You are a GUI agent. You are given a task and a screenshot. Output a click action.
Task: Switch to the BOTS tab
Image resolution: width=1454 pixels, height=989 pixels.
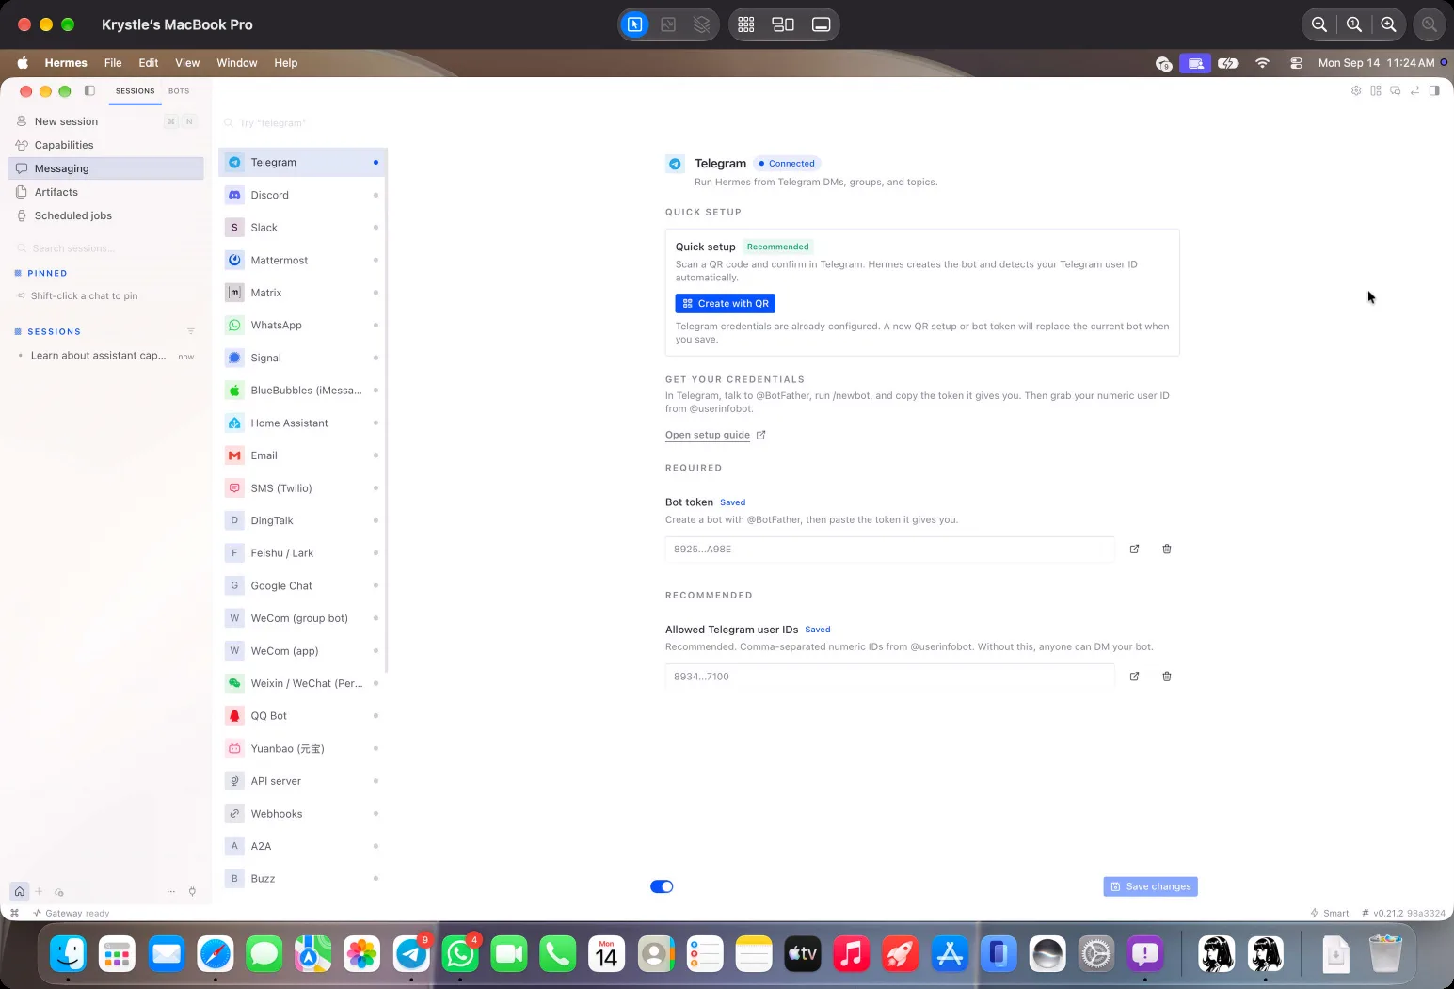[179, 91]
